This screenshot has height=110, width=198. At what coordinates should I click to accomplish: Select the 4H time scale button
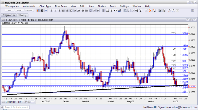tap(82, 11)
